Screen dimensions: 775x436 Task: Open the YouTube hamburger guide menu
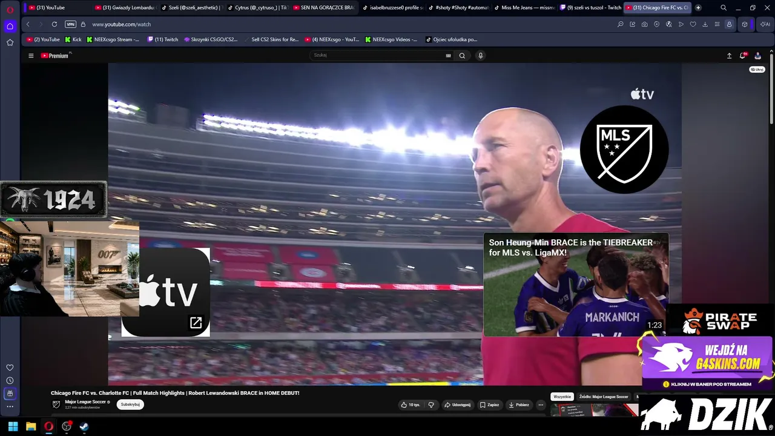tap(31, 56)
